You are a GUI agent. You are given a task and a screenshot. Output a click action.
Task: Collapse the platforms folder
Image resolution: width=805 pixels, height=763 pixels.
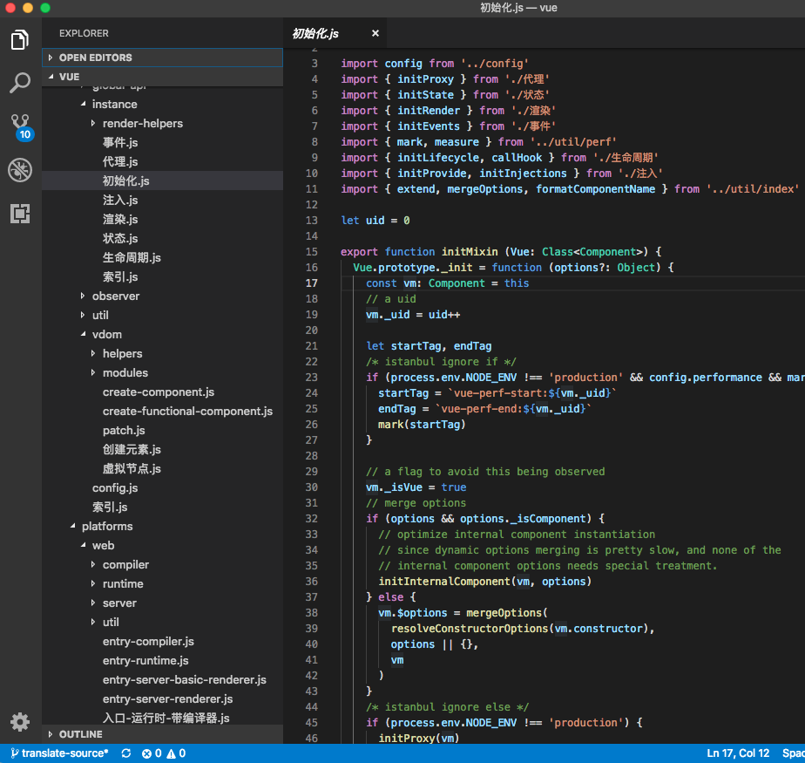162,526
